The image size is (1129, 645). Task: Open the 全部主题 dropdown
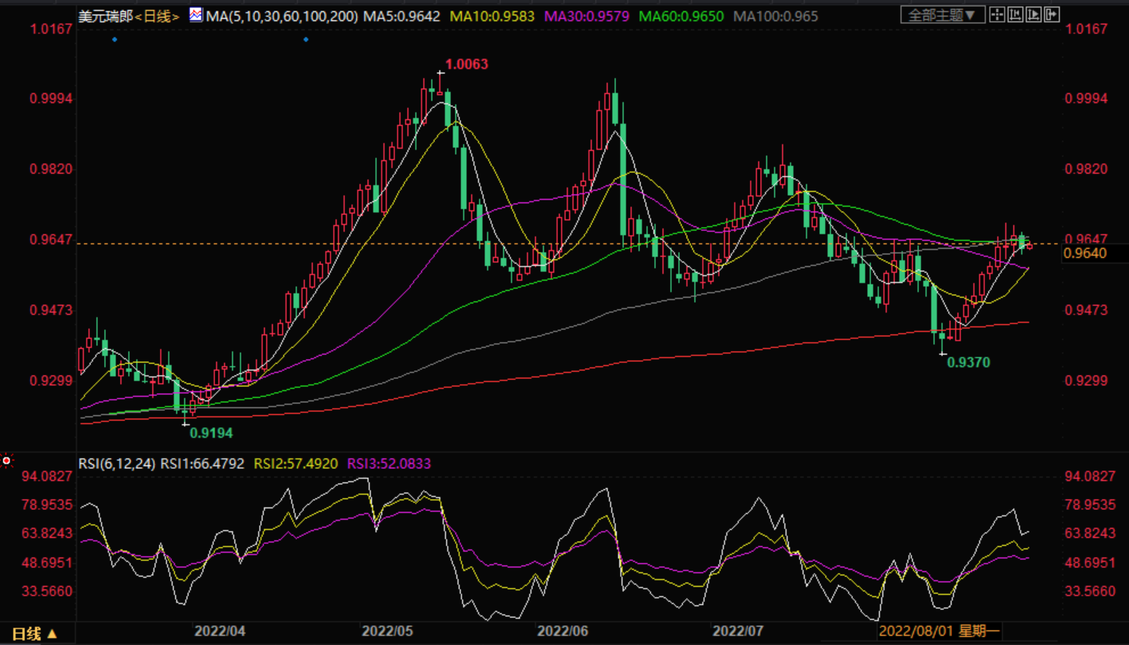pyautogui.click(x=942, y=14)
